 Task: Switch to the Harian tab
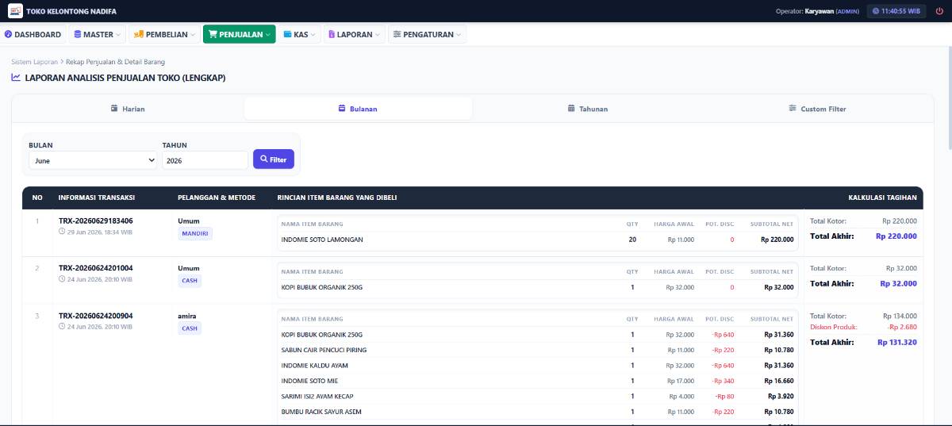128,109
